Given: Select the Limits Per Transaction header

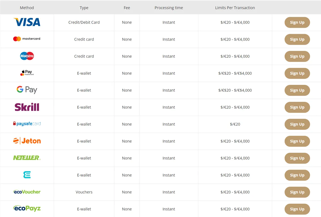Looking at the screenshot, I should click(x=235, y=8).
